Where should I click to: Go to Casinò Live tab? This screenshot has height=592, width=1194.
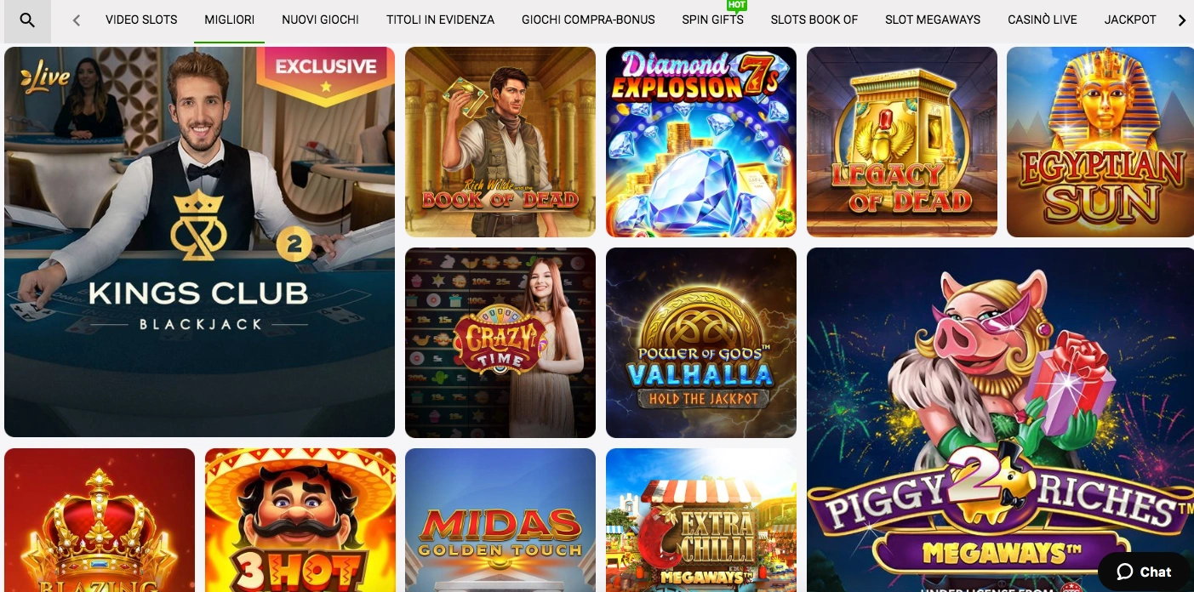(x=1043, y=20)
